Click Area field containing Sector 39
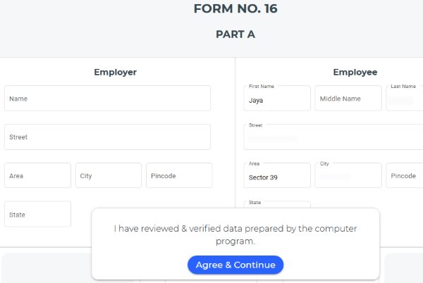 tap(277, 176)
